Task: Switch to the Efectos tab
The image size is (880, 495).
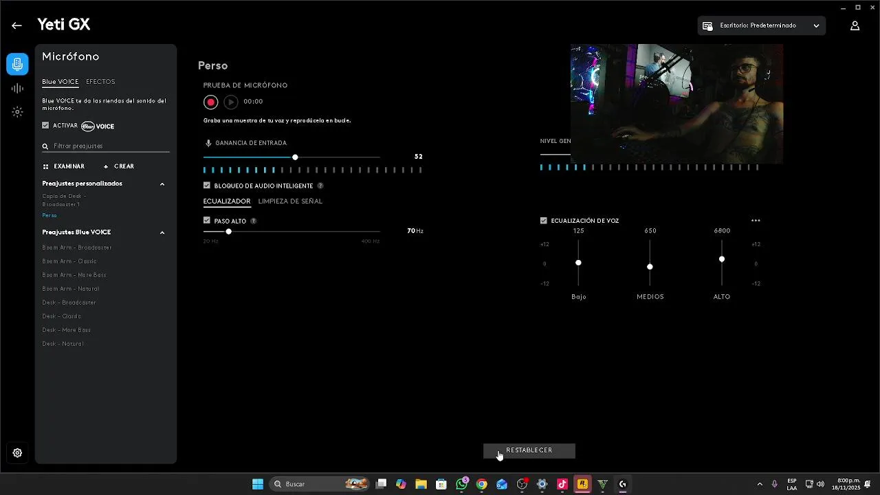Action: click(100, 82)
